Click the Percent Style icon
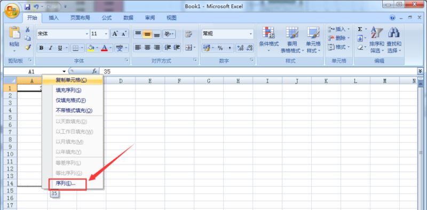The width and height of the screenshot is (427, 210). point(220,48)
